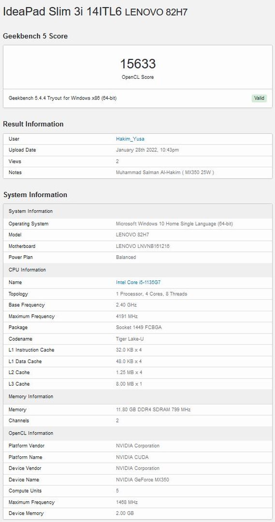The height and width of the screenshot is (522, 275).
Task: Select the CPU Information table header row
Action: (x=137, y=270)
